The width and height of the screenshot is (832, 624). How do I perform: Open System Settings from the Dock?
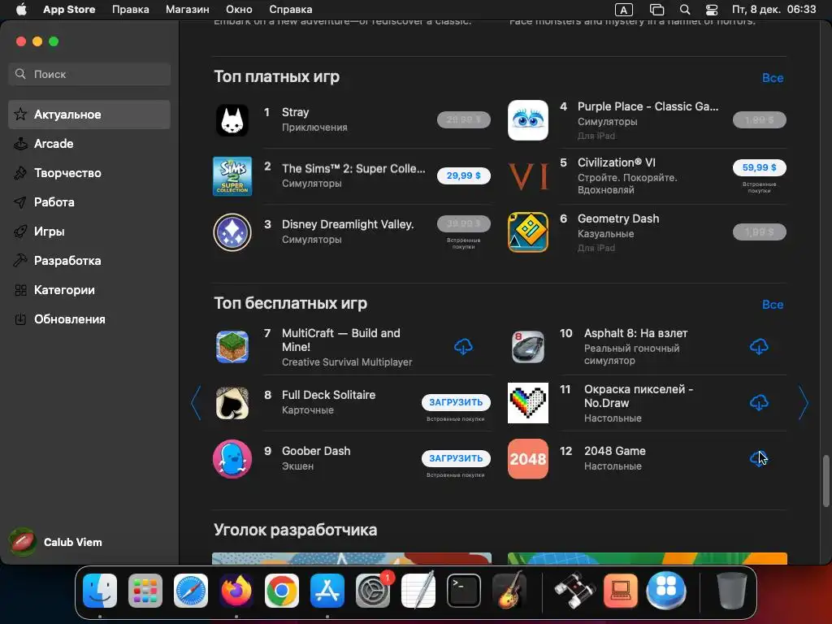372,590
